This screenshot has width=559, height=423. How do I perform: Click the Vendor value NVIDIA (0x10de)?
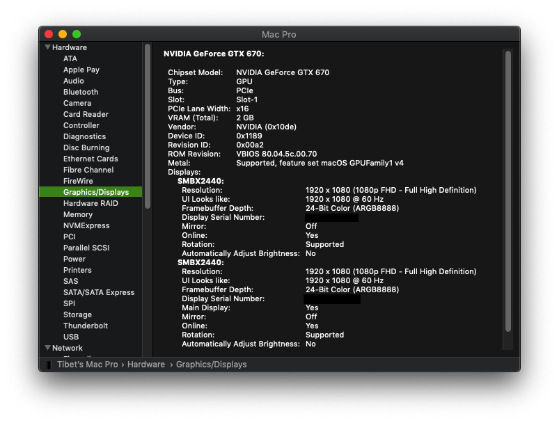(x=267, y=127)
